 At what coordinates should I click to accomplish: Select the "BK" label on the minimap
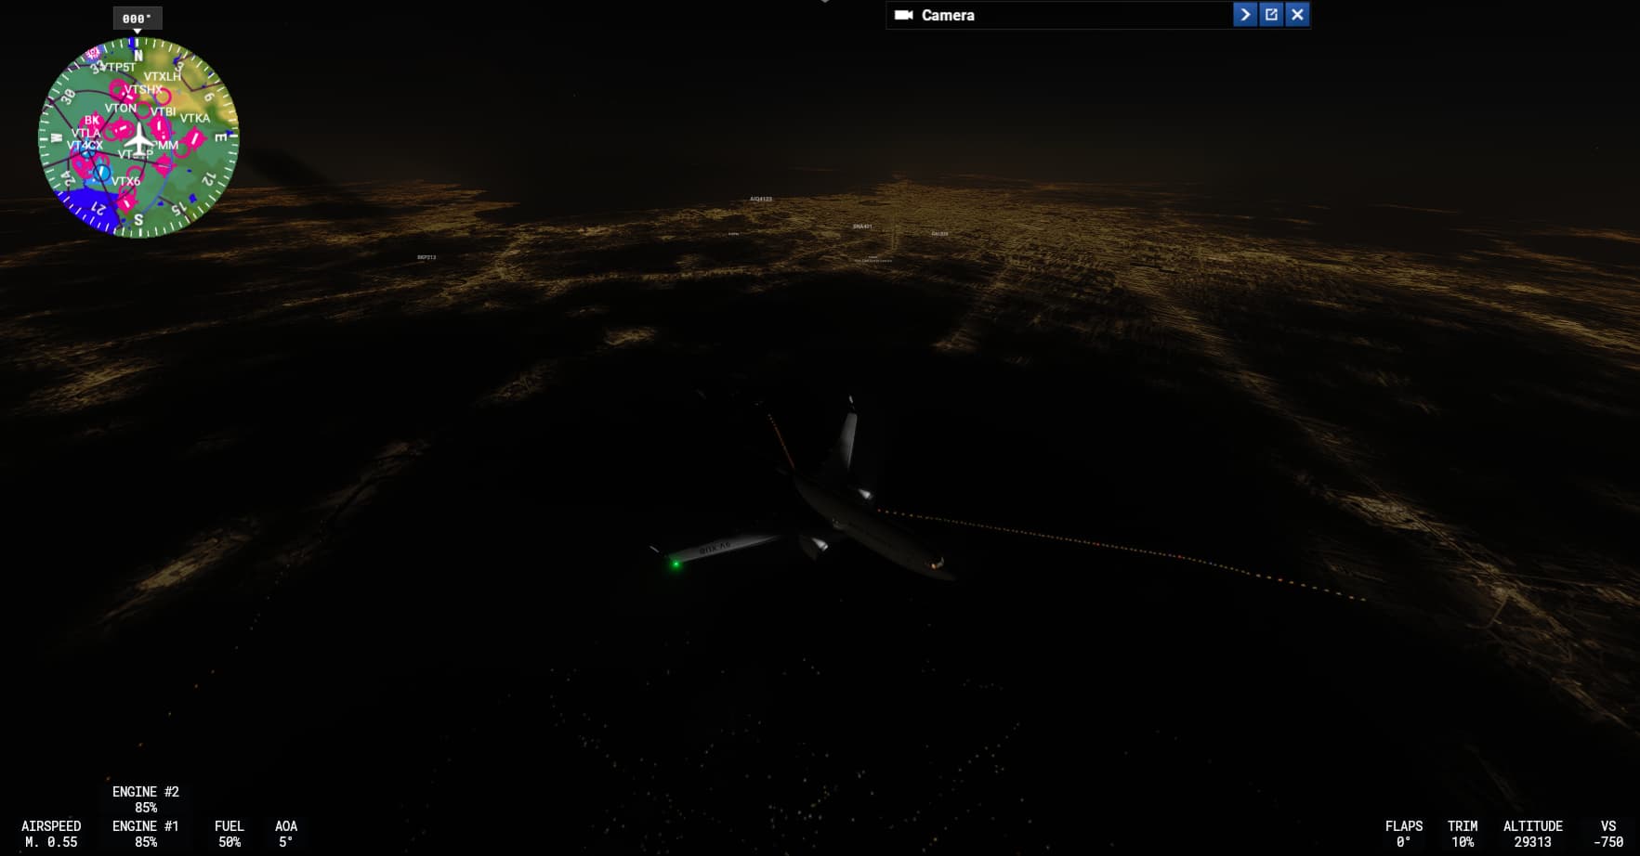(x=92, y=120)
